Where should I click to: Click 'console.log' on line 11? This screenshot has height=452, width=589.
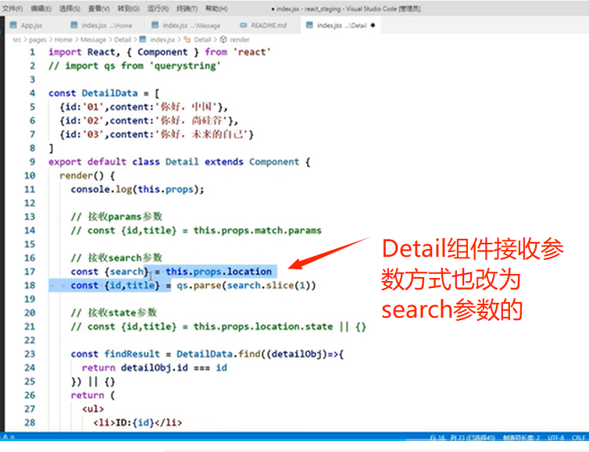102,189
